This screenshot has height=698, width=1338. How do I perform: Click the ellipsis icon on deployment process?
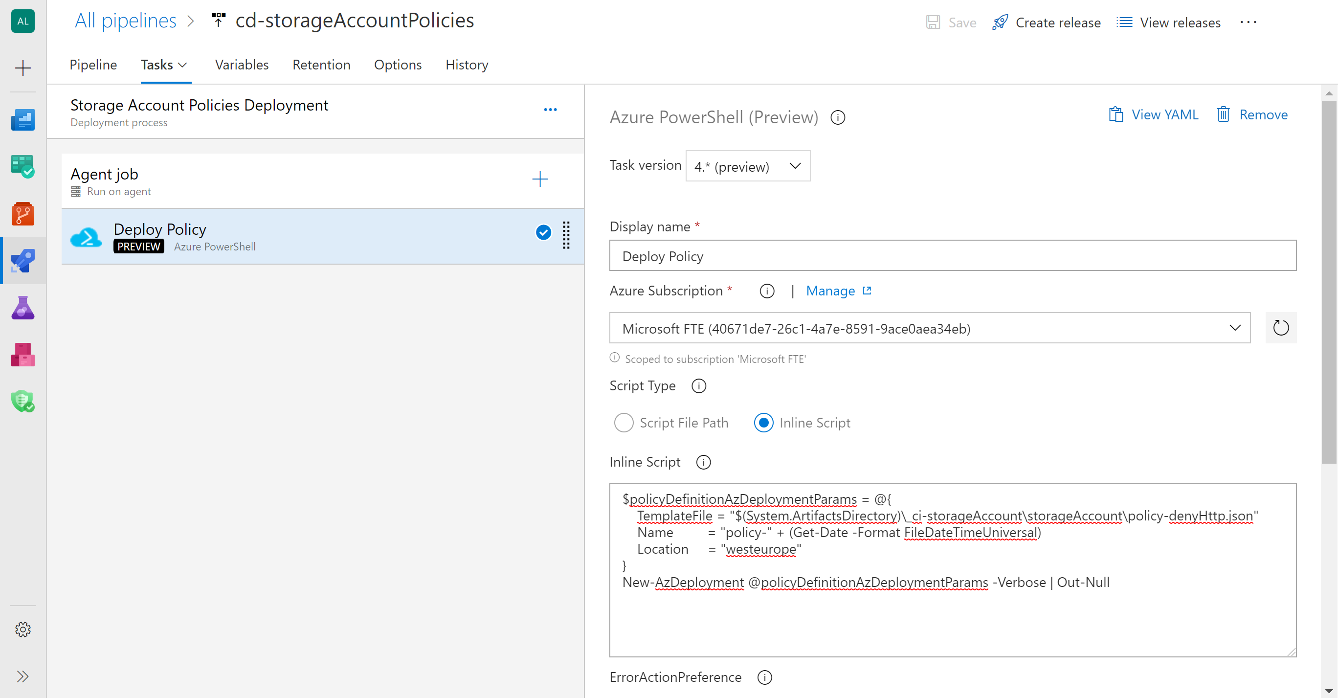(551, 109)
